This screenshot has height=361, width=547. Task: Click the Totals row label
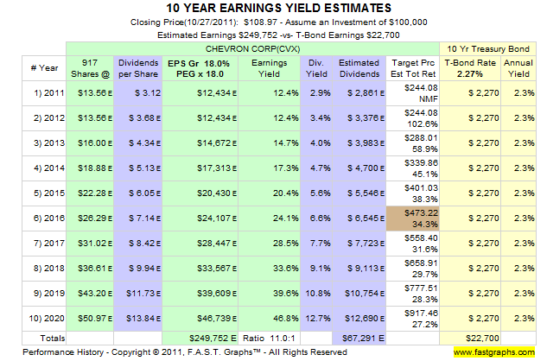pos(44,339)
